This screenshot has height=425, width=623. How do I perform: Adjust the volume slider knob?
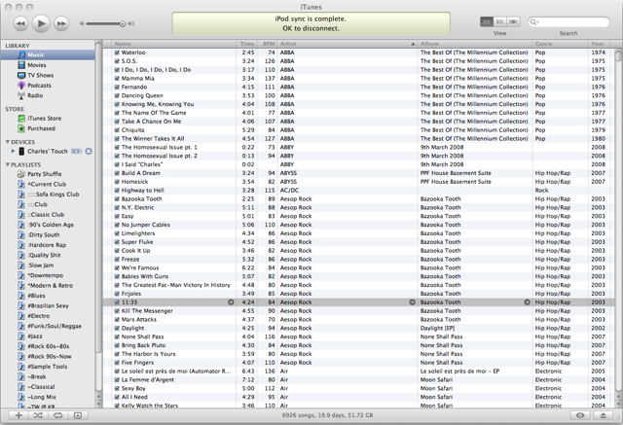[x=123, y=23]
